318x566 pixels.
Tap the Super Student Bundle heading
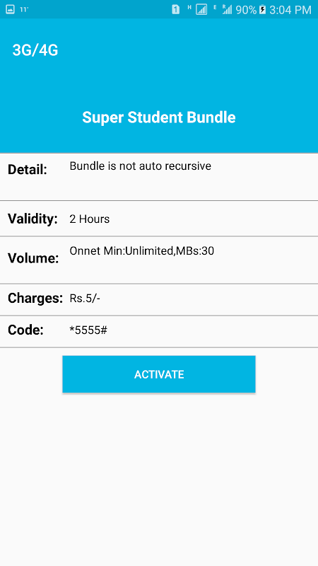coord(159,117)
